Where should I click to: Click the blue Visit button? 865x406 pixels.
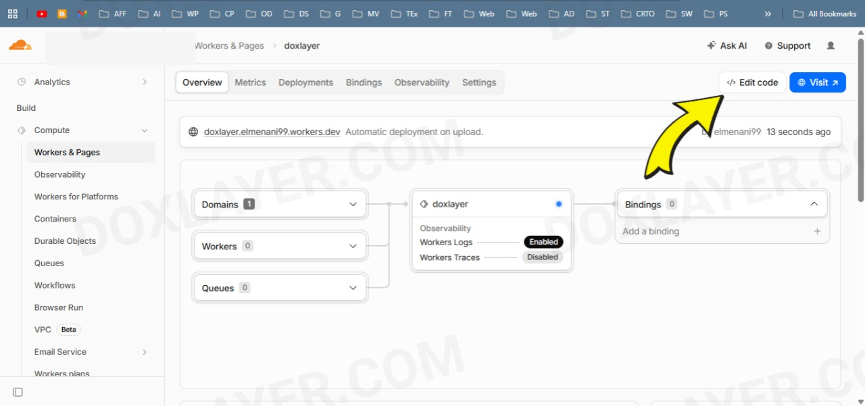pyautogui.click(x=818, y=82)
